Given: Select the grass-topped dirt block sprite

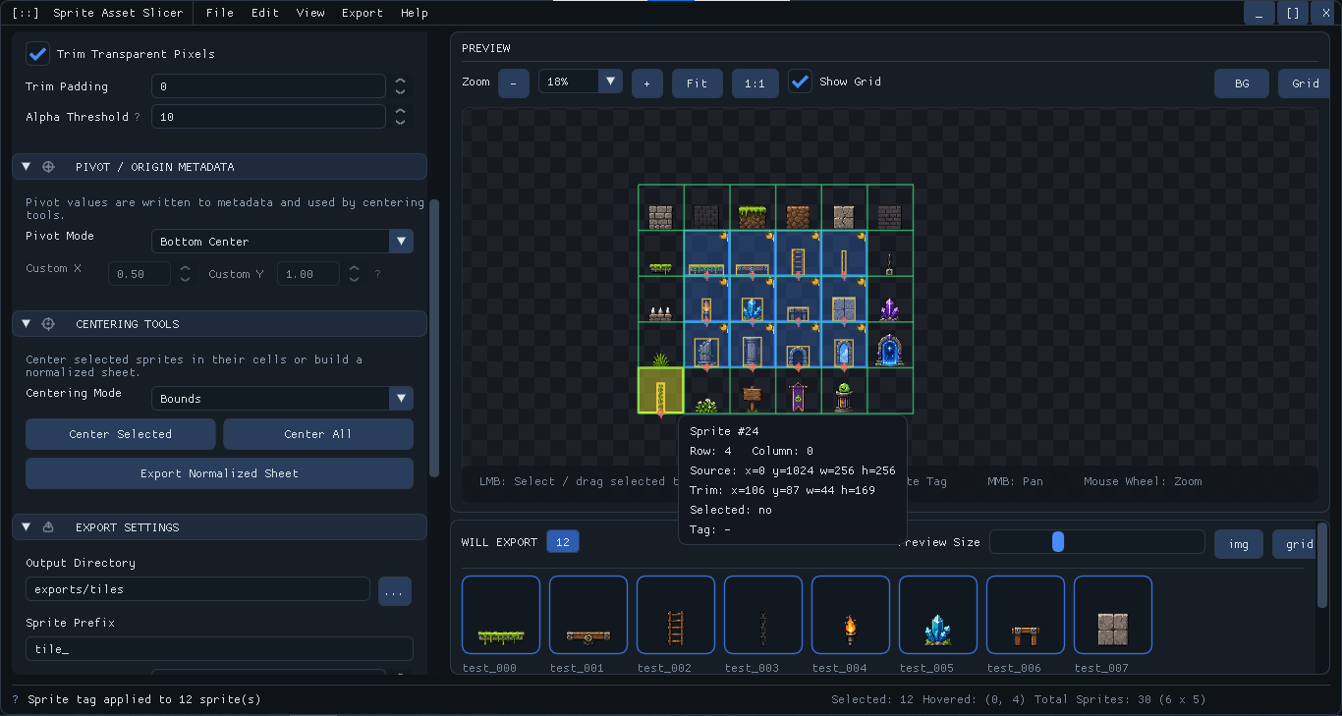Looking at the screenshot, I should click(753, 208).
